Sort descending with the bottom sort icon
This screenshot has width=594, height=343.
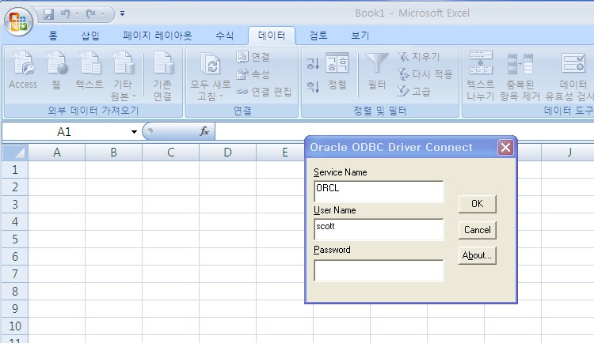(313, 87)
